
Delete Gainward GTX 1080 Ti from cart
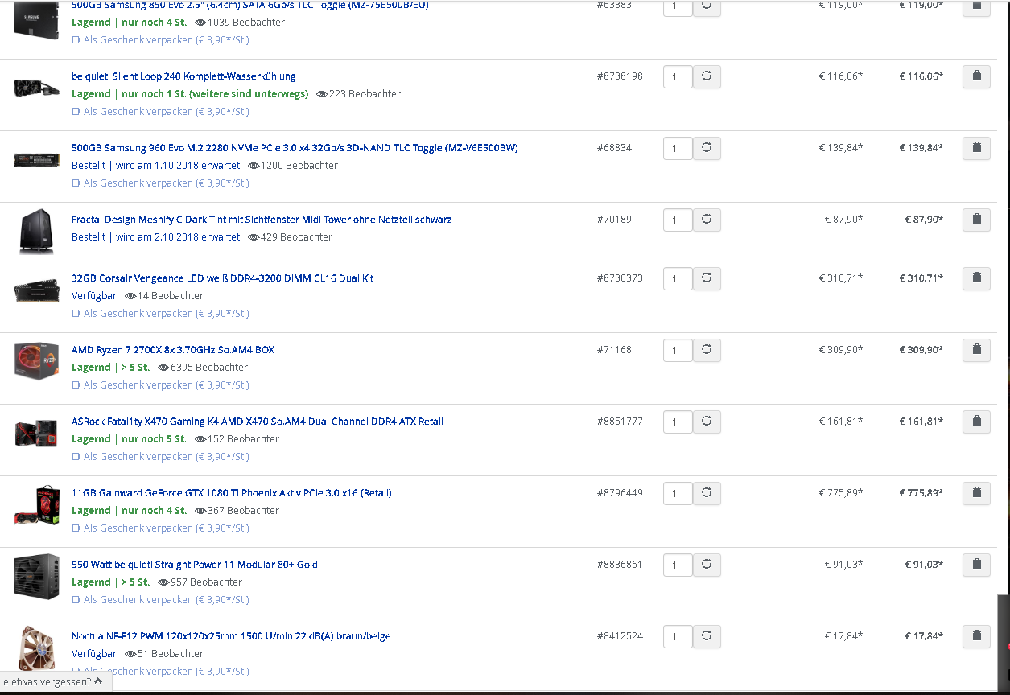click(x=976, y=493)
